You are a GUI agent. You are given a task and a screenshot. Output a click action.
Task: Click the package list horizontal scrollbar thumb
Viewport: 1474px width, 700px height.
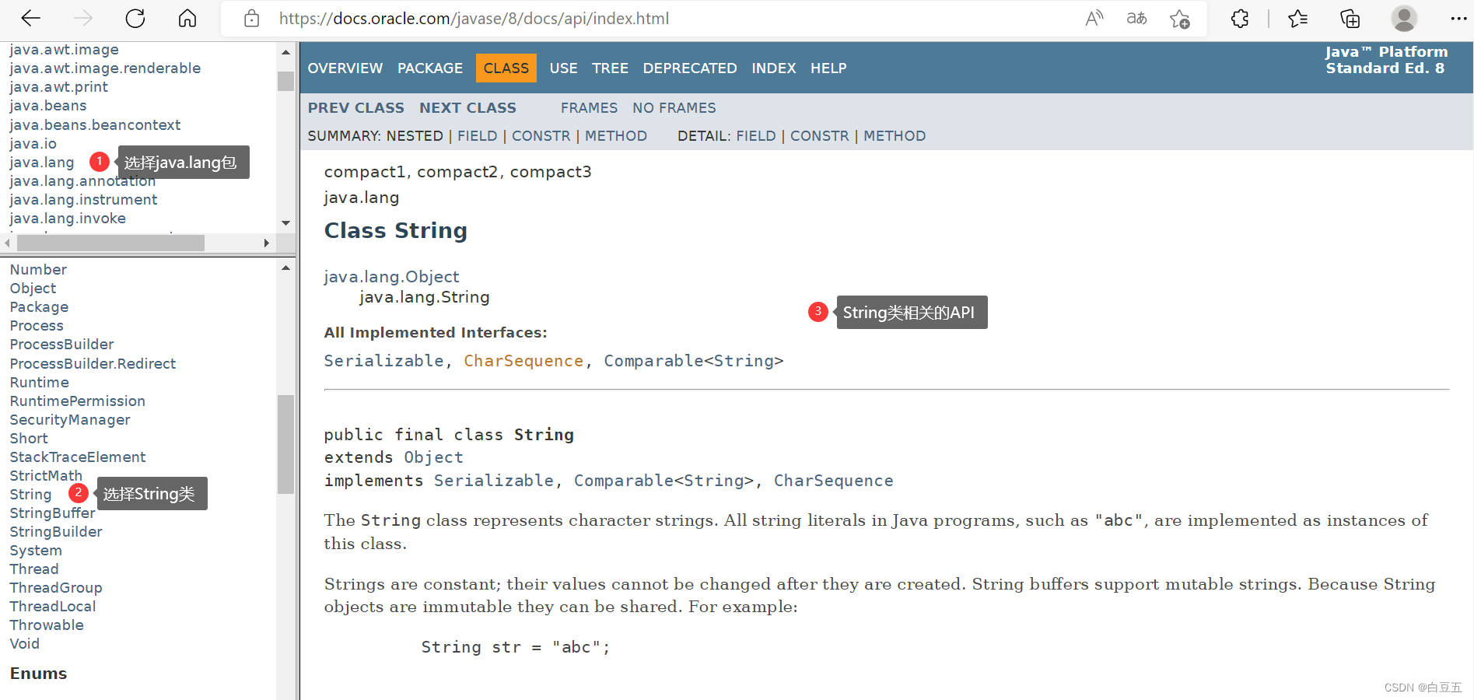click(111, 243)
